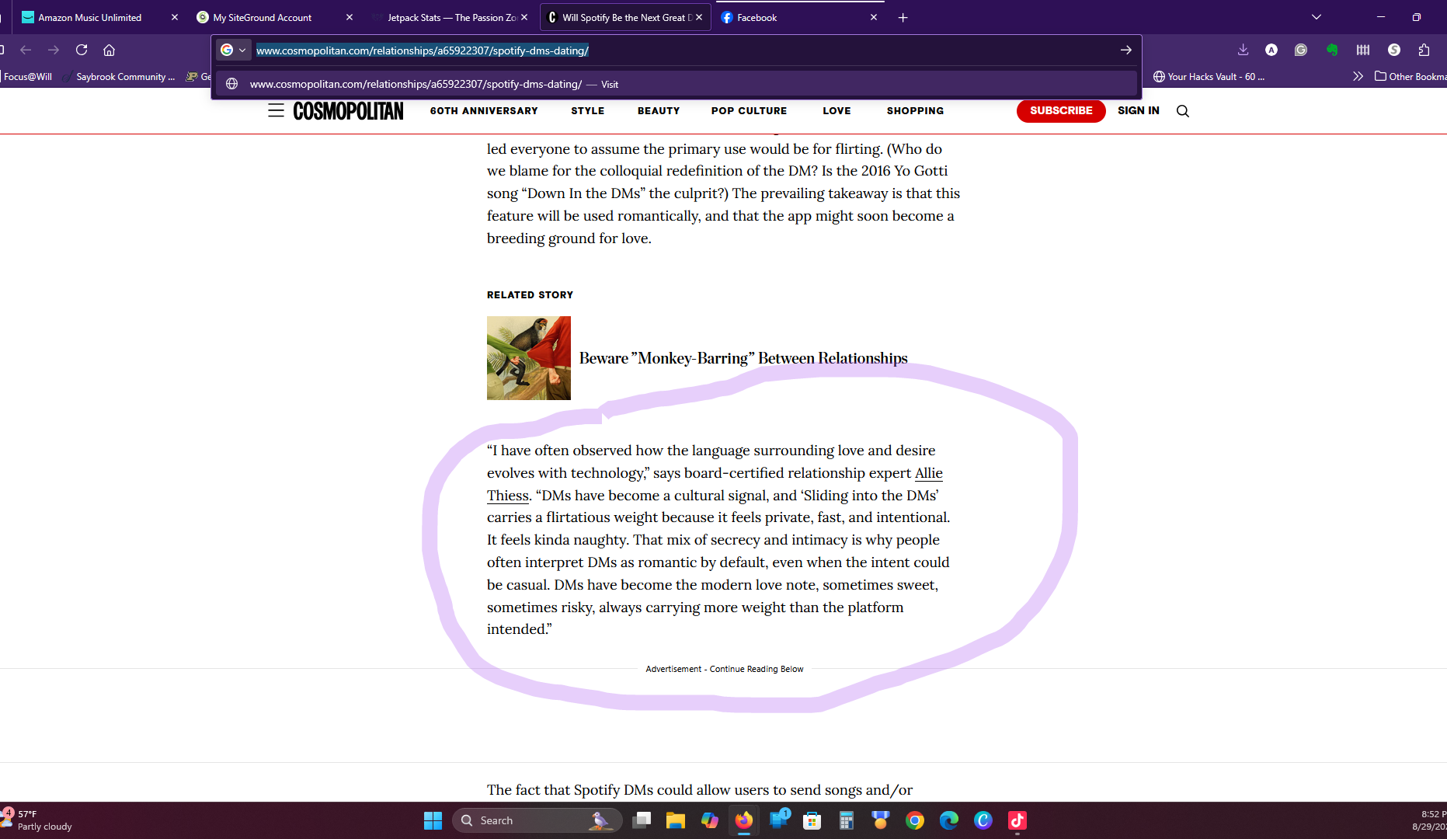Launch Microsoft Edge from the taskbar
This screenshot has width=1447, height=839.
(x=949, y=820)
